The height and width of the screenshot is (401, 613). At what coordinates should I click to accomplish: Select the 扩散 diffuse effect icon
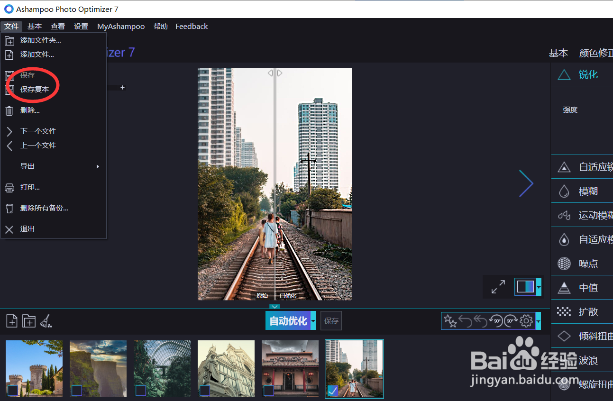[564, 312]
